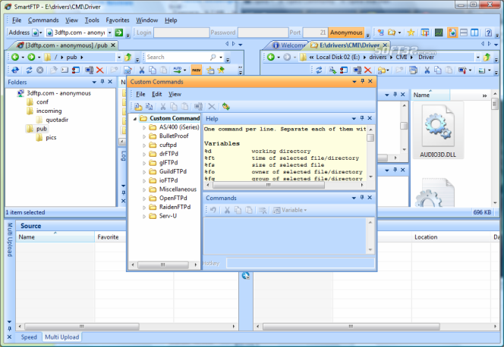Switch to the Multi Upload bottom tab
This screenshot has width=504, height=347.
pyautogui.click(x=61, y=337)
